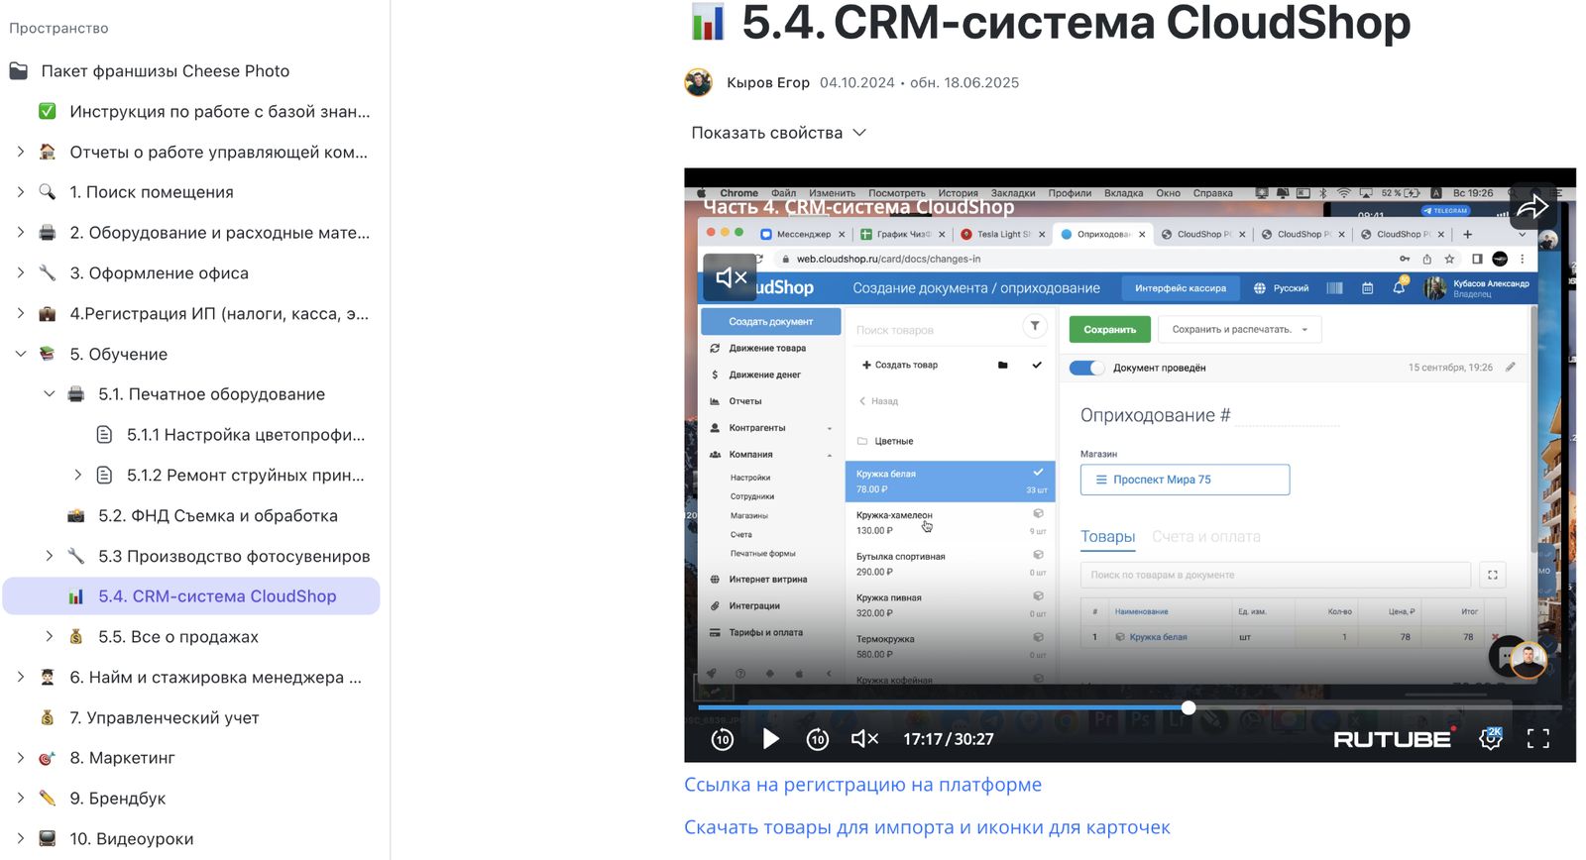Open the RUTUBE logo in the player
This screenshot has width=1586, height=860.
point(1394,738)
